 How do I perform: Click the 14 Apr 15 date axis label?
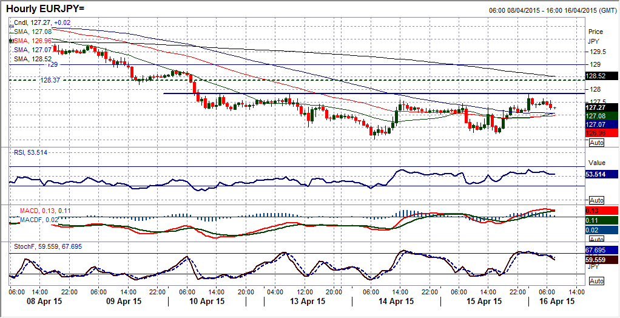(x=398, y=302)
